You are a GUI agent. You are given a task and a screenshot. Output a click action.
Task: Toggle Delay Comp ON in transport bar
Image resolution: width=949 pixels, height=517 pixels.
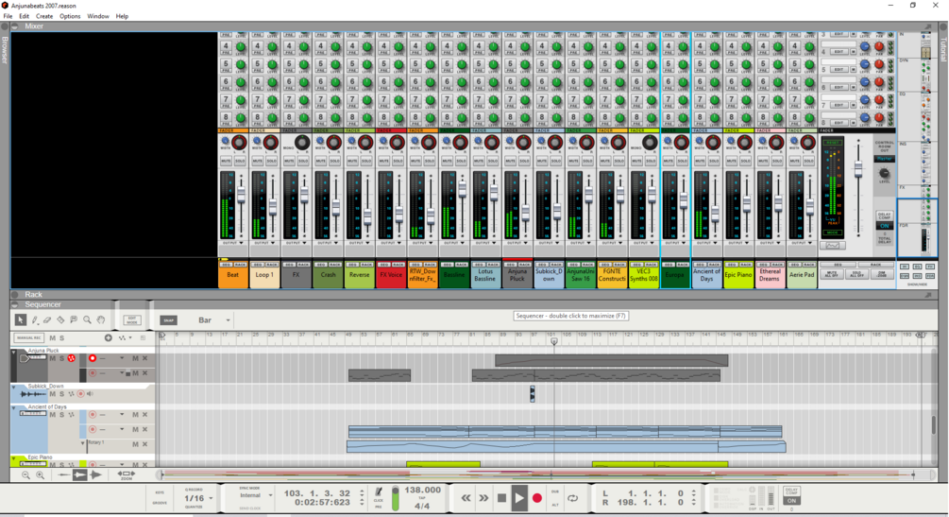791,501
